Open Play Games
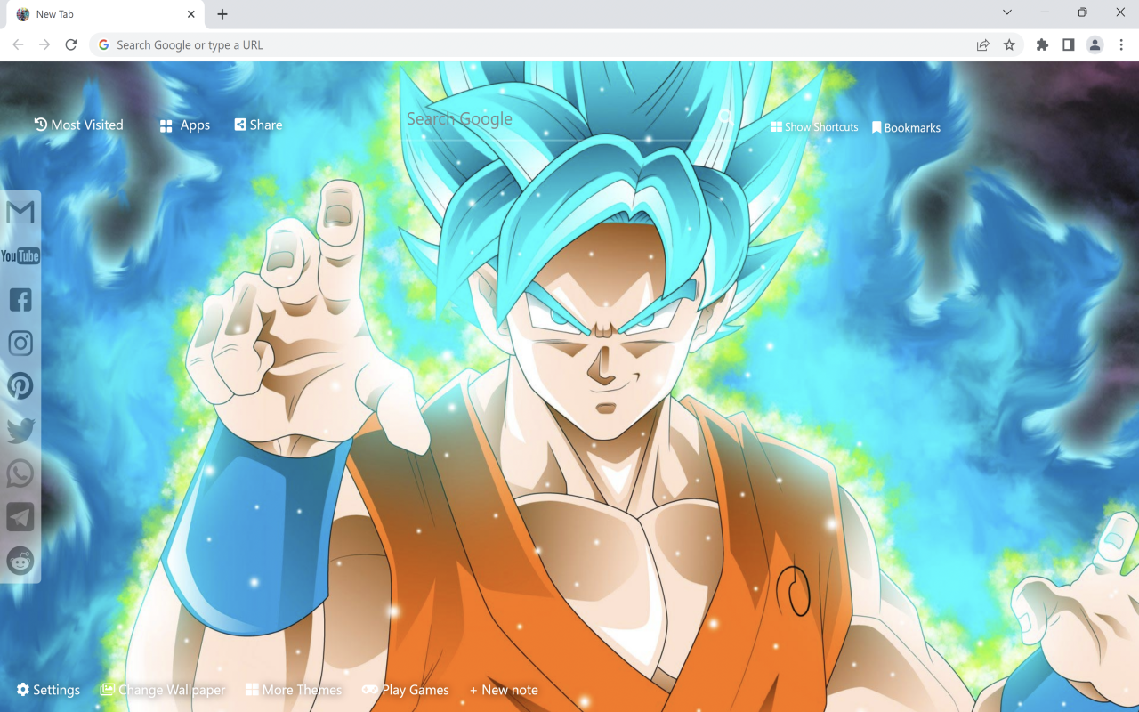This screenshot has width=1139, height=712. pyautogui.click(x=406, y=690)
